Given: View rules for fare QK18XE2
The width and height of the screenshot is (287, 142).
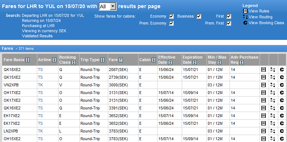Looking at the screenshot, I should (264, 70).
